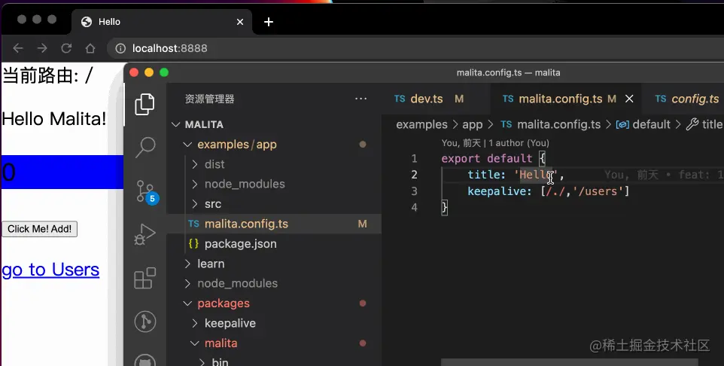Click the 'Hello' string in the editor
The image size is (724, 366).
(x=536, y=175)
